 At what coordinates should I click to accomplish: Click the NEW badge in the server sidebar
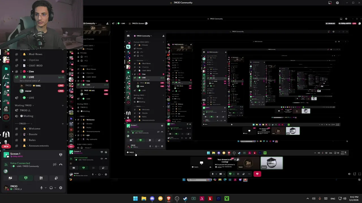pyautogui.click(x=6, y=147)
